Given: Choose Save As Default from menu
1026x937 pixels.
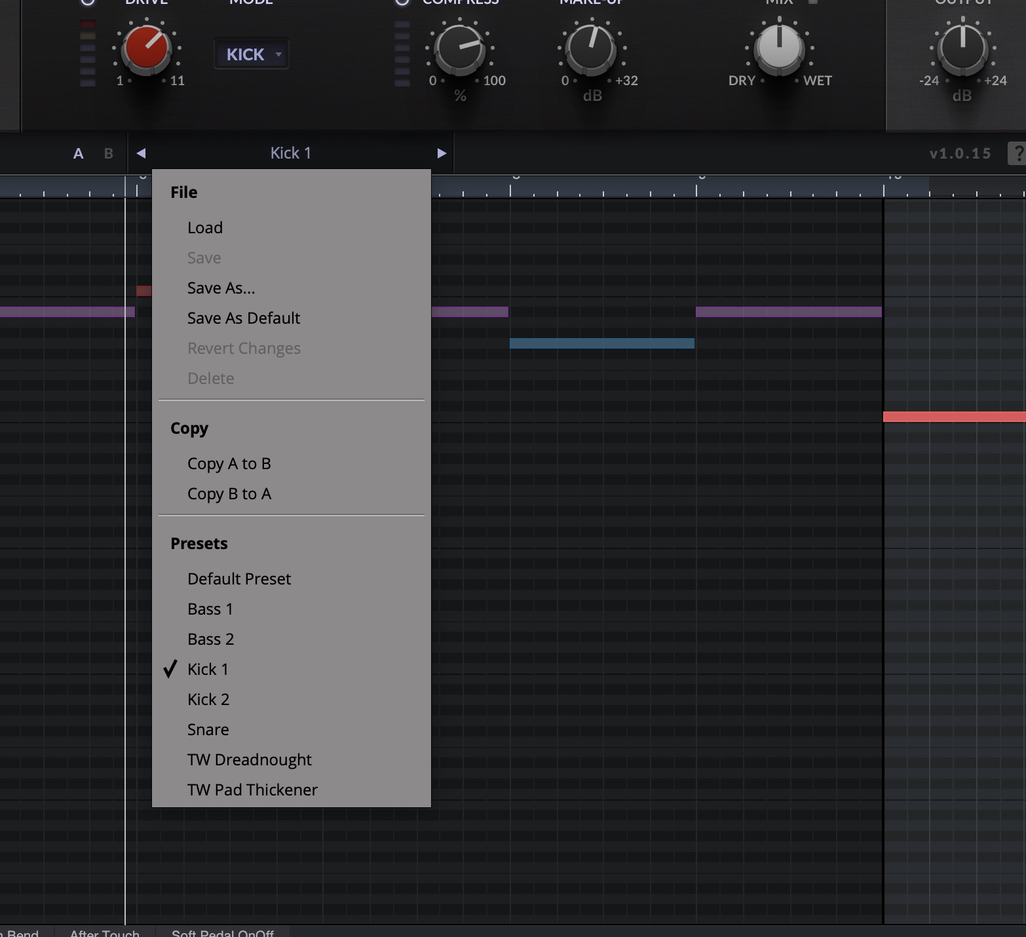Looking at the screenshot, I should pos(244,318).
